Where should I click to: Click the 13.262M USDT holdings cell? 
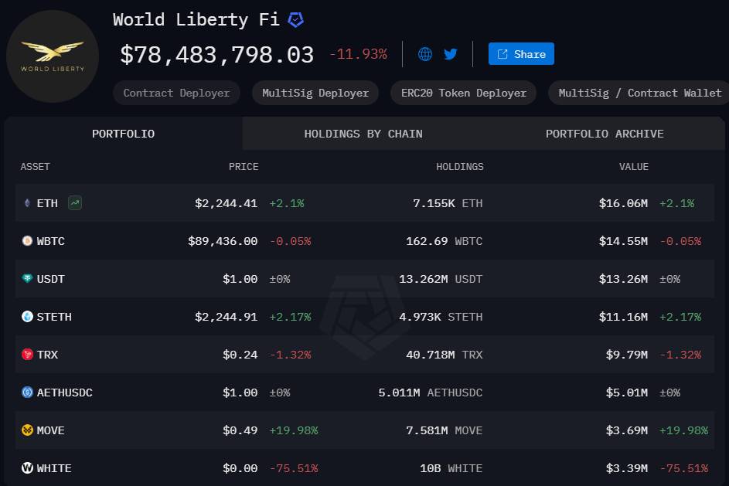[x=441, y=279]
